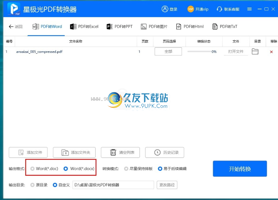Switch to the PDF转Excel tab
278x200 pixels.
point(84,27)
